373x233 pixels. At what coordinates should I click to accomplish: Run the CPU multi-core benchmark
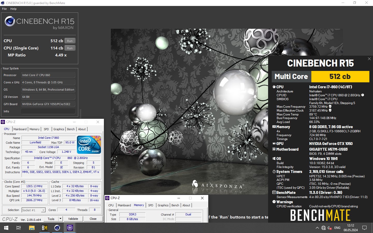[x=70, y=41]
